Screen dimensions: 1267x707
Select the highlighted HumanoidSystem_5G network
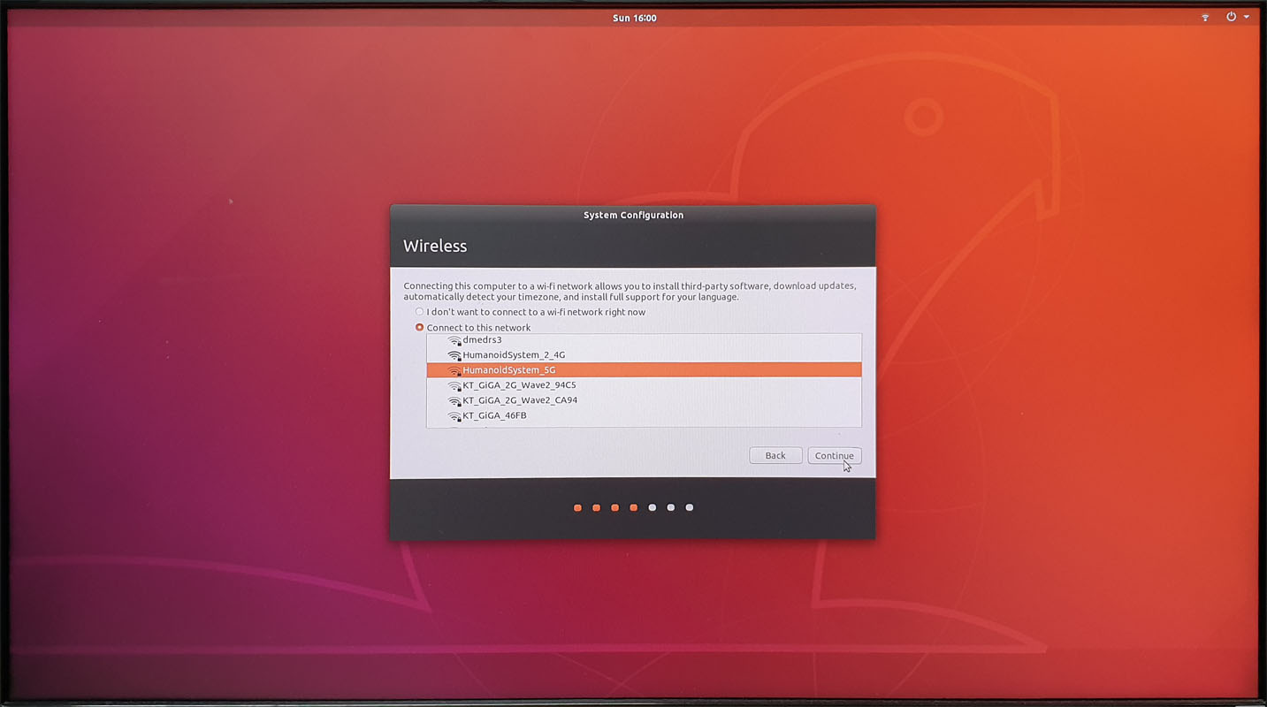click(644, 370)
